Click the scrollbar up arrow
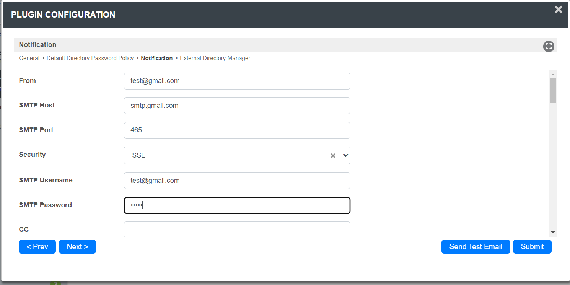Image resolution: width=570 pixels, height=285 pixels. tap(553, 73)
